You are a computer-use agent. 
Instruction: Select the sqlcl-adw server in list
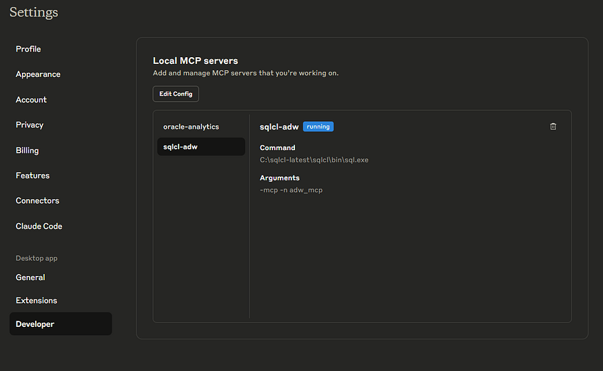coord(201,147)
